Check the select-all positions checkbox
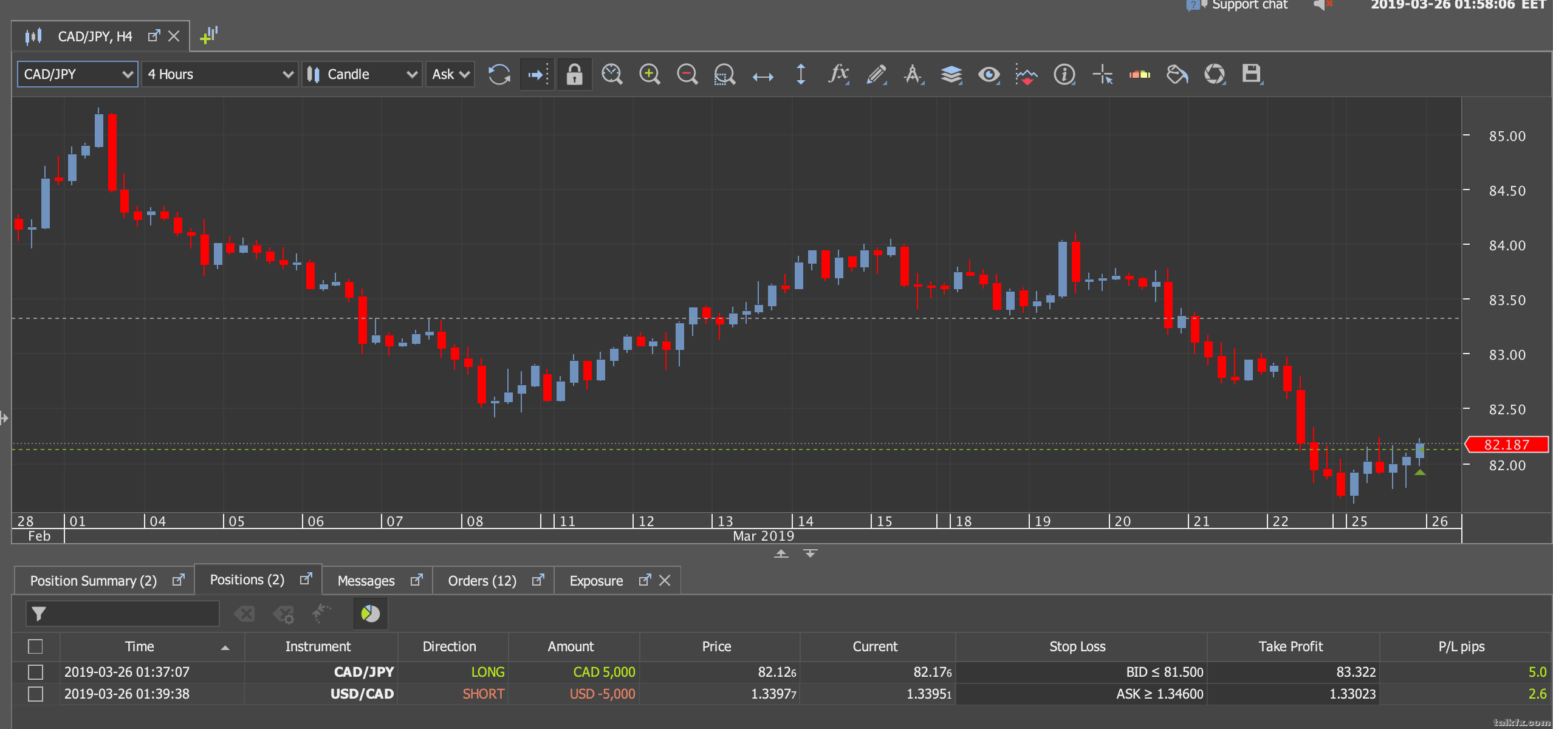 click(x=35, y=646)
